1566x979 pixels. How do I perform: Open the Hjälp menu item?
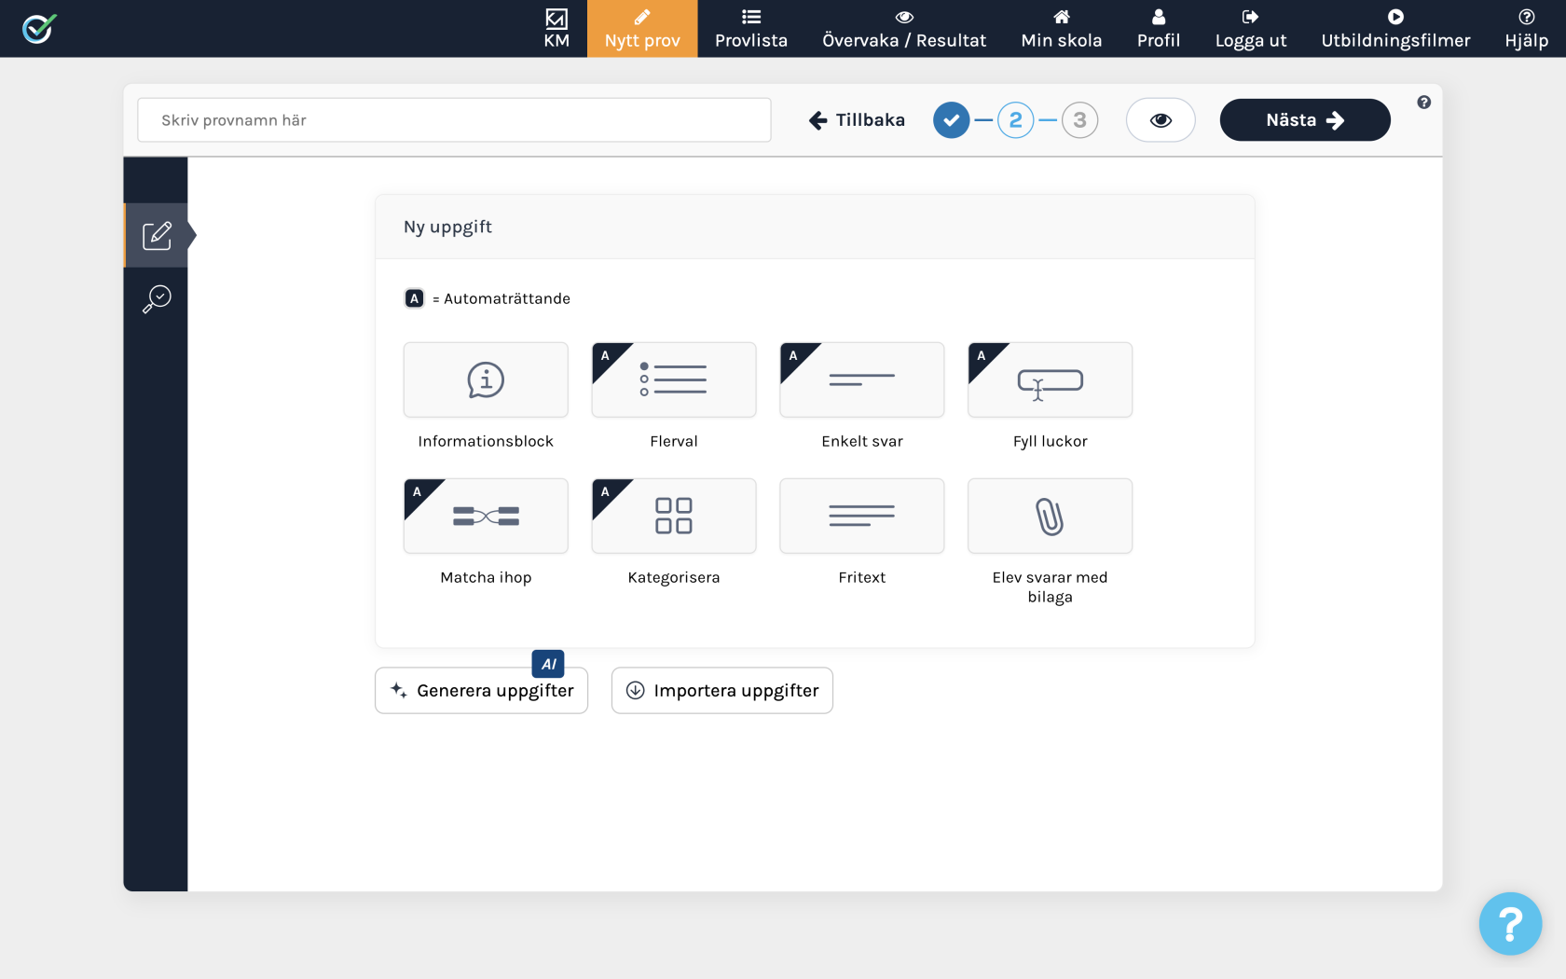1527,29
